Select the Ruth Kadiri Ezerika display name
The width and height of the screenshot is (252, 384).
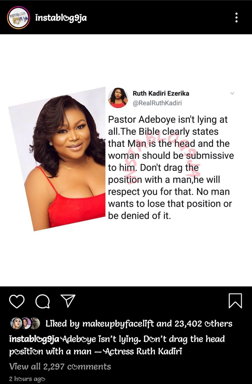point(161,93)
